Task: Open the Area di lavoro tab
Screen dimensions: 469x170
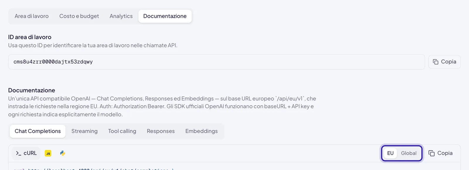Action: click(32, 16)
